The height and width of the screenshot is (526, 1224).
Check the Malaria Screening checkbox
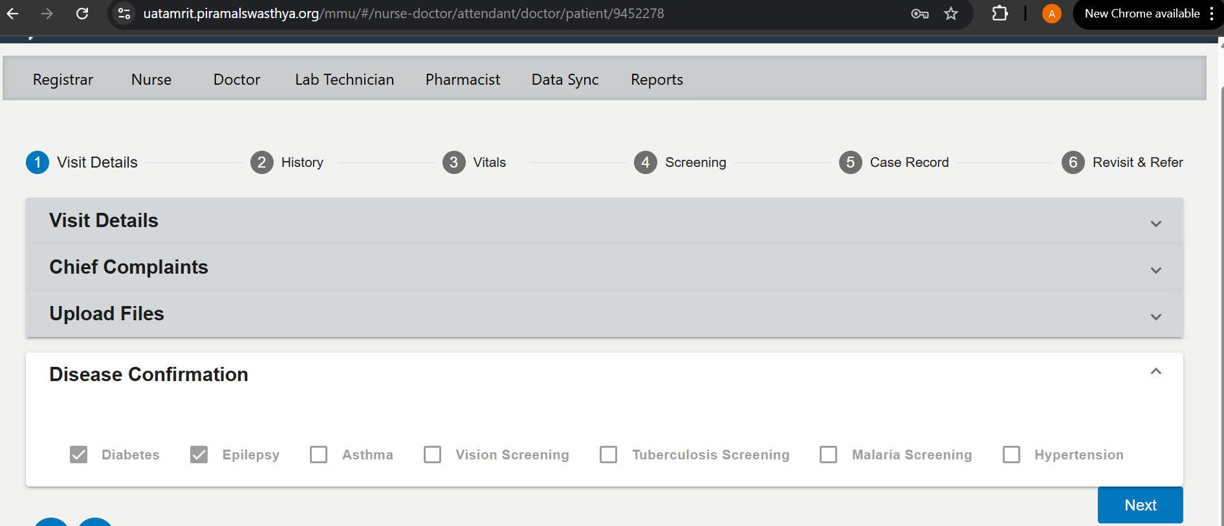click(x=829, y=455)
